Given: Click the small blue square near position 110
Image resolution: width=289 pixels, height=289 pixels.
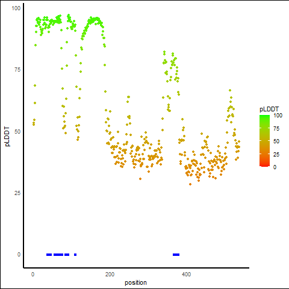Looking at the screenshot, I should click(x=75, y=255).
